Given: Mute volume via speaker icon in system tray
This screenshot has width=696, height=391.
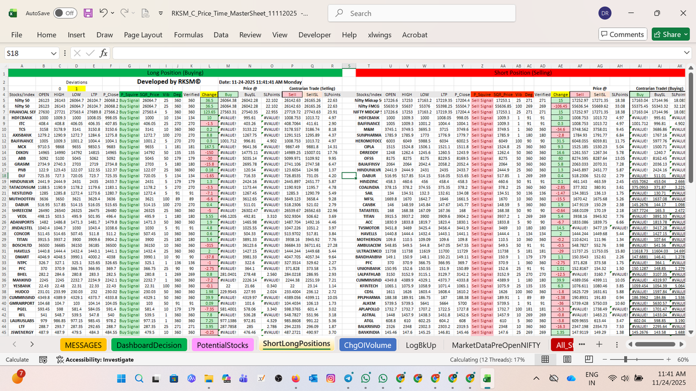Looking at the screenshot, I should pos(625,377).
